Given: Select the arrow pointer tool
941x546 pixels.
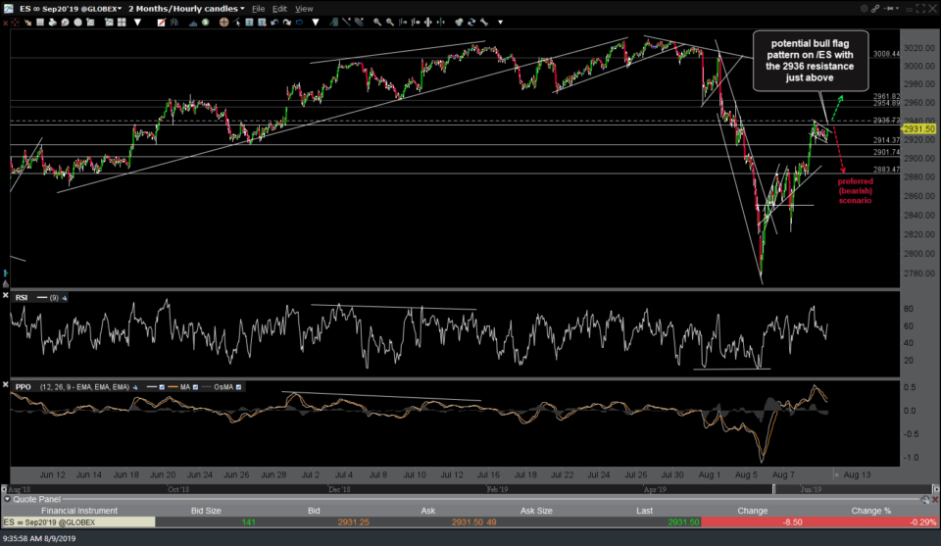Looking at the screenshot, I should click(236, 23).
